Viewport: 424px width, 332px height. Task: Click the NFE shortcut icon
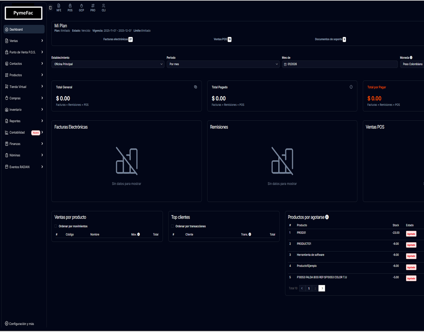pos(59,8)
